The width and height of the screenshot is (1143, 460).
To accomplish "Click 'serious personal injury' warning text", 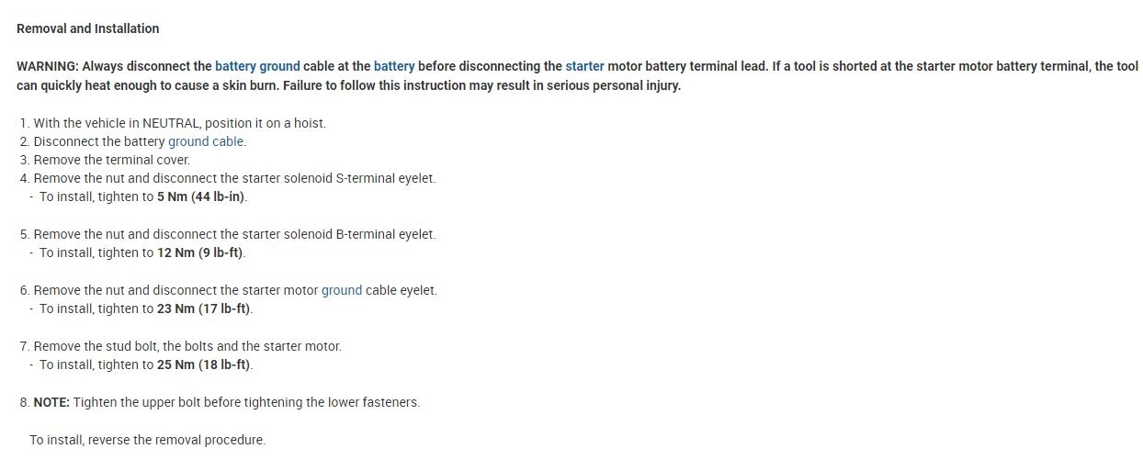I will (x=608, y=86).
